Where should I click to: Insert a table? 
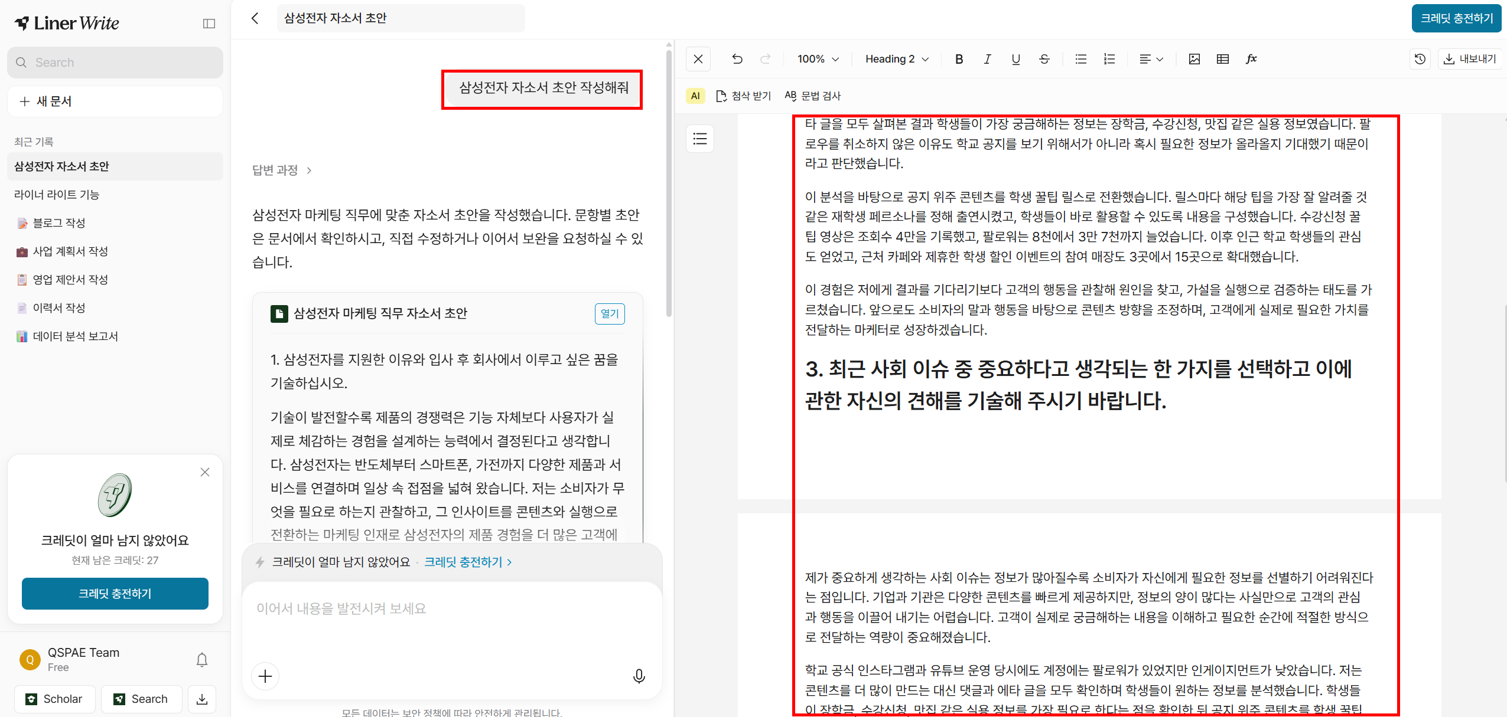click(1223, 59)
